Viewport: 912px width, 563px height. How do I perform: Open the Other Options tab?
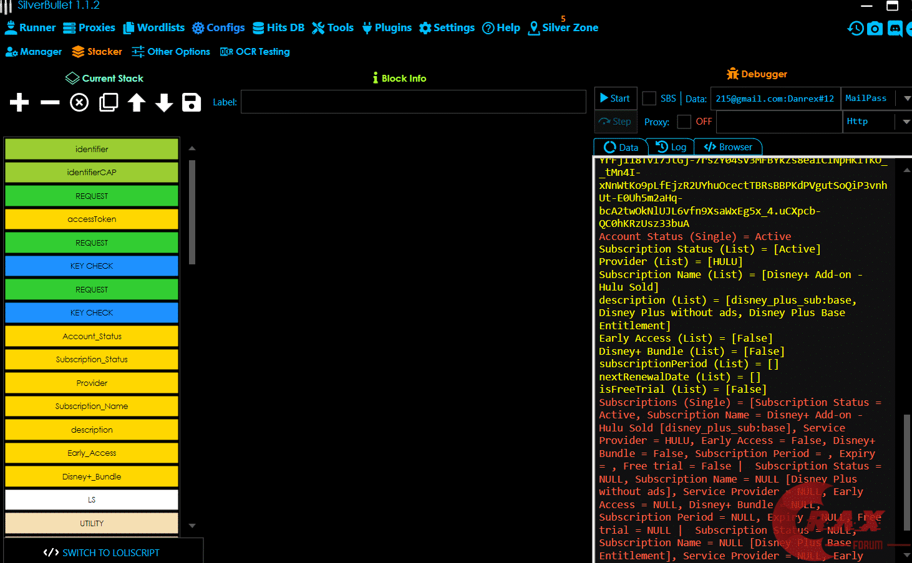[x=171, y=52]
